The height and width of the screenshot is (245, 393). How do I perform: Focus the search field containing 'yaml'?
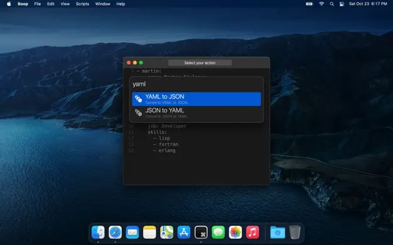tap(196, 84)
